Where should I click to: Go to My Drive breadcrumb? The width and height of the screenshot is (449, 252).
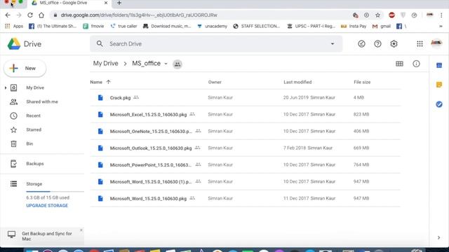pyautogui.click(x=105, y=64)
